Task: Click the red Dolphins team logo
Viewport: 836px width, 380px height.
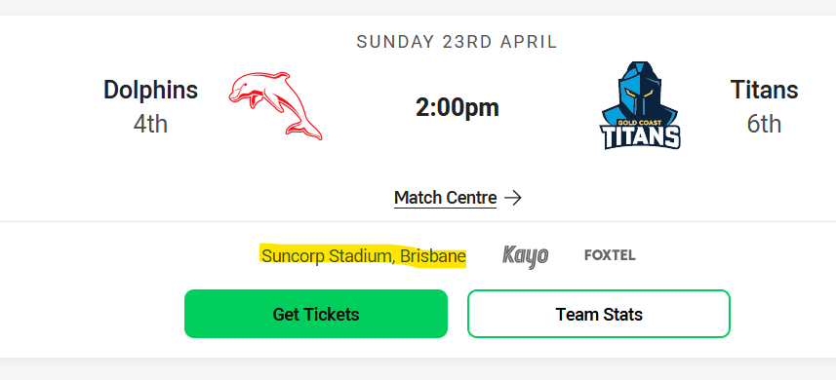Action: coord(275,106)
